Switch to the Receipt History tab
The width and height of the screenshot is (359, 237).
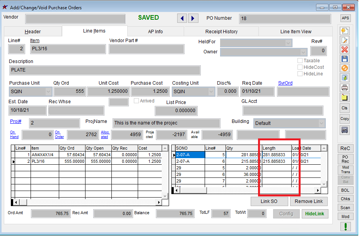(221, 32)
